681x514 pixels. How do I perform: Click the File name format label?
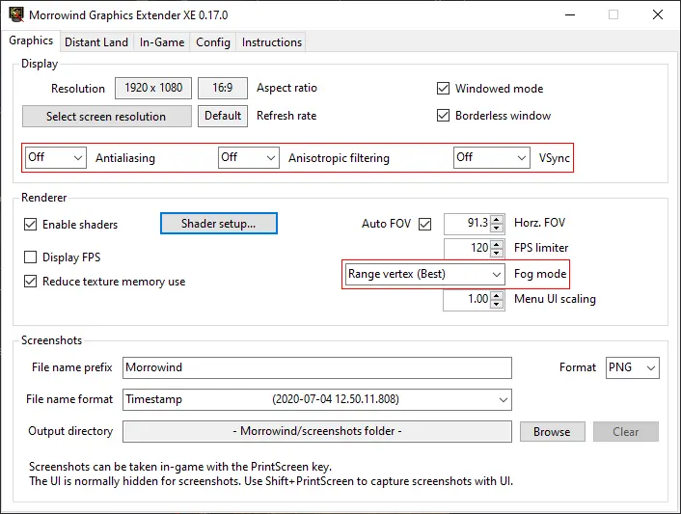[x=69, y=399]
